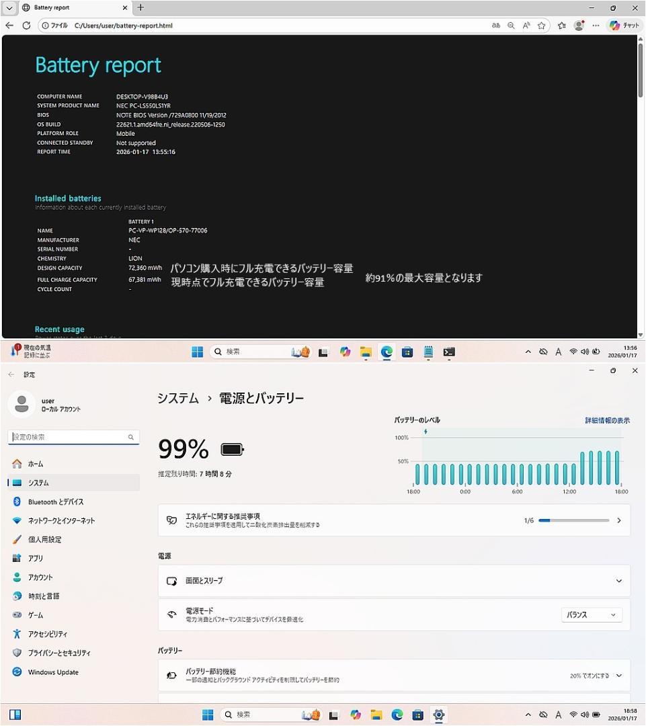
Task: Expand the バッテリー節約機能 section
Action: (619, 676)
